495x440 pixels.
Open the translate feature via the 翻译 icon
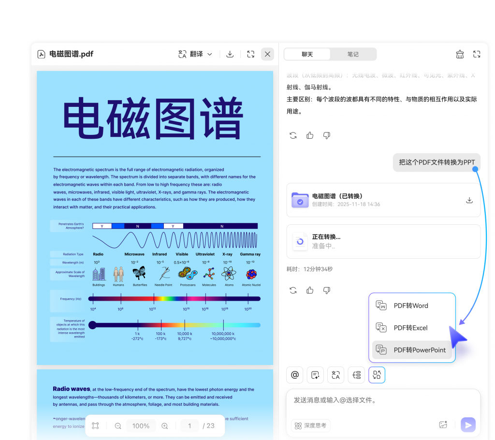point(183,54)
